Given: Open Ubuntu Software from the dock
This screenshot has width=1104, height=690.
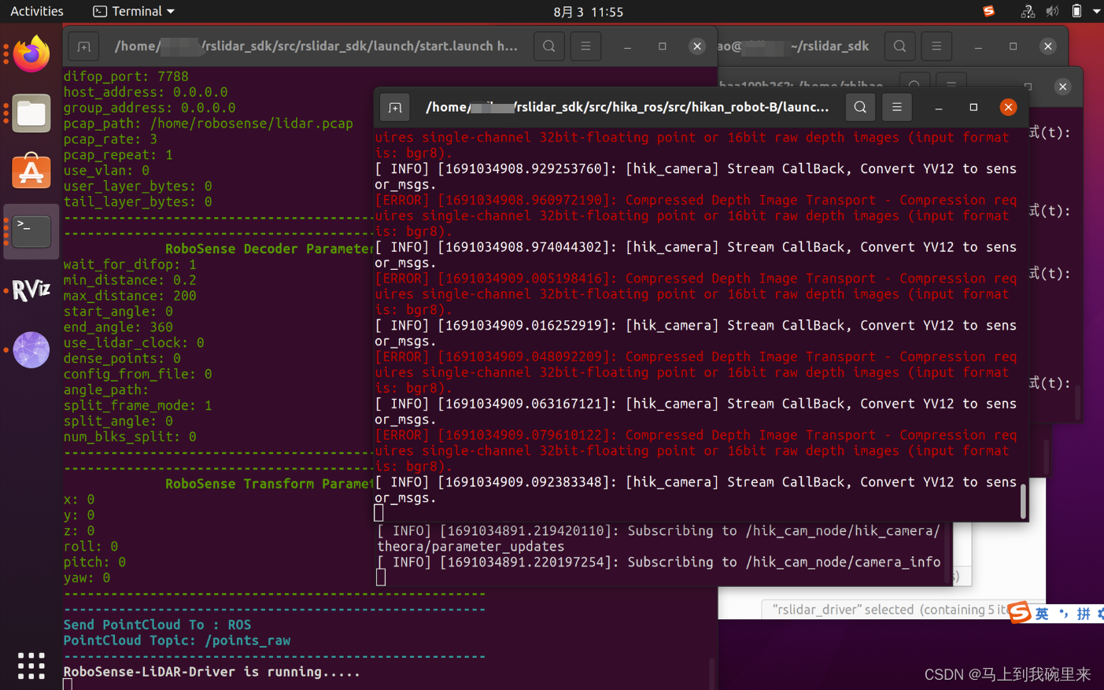Looking at the screenshot, I should [31, 172].
